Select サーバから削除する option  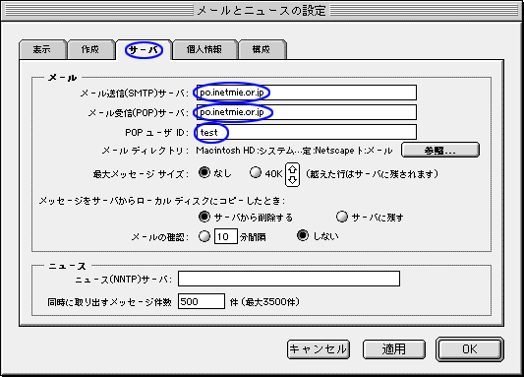(204, 217)
